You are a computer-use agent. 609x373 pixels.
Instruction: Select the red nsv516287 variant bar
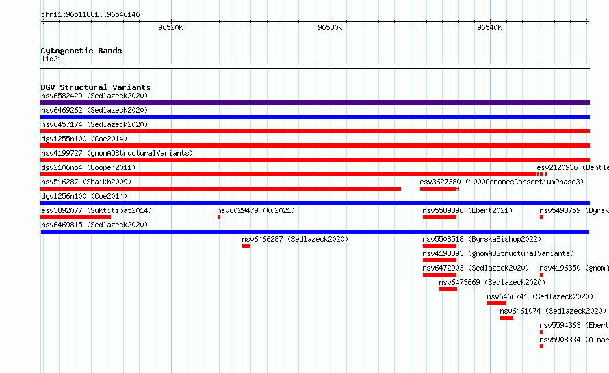[x=220, y=189]
